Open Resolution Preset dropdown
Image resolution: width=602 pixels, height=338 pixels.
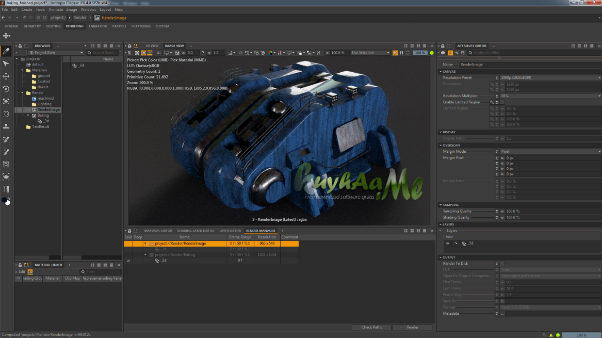pos(550,77)
